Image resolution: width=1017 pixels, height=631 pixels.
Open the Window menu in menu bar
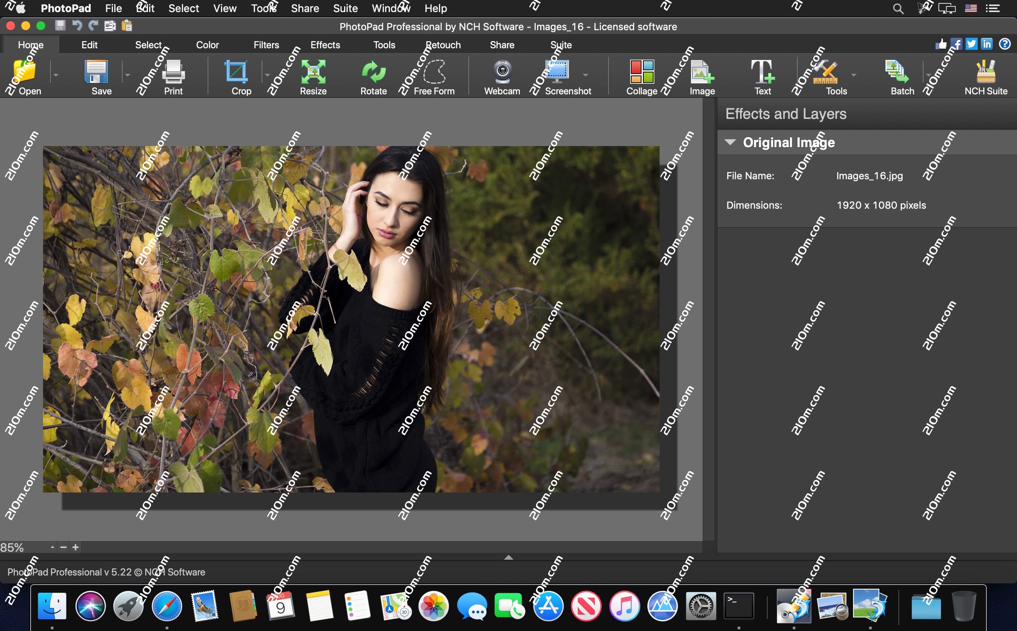pyautogui.click(x=391, y=8)
